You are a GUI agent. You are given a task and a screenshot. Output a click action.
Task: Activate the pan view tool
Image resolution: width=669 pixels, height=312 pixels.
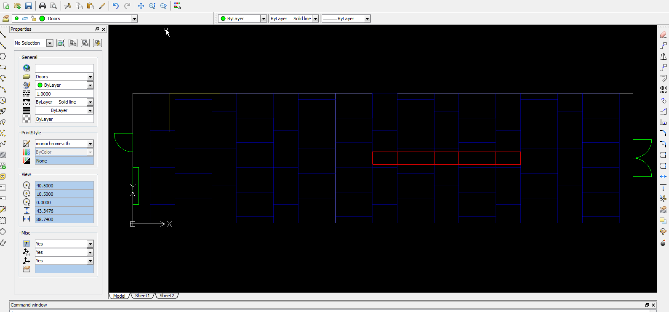tap(141, 6)
